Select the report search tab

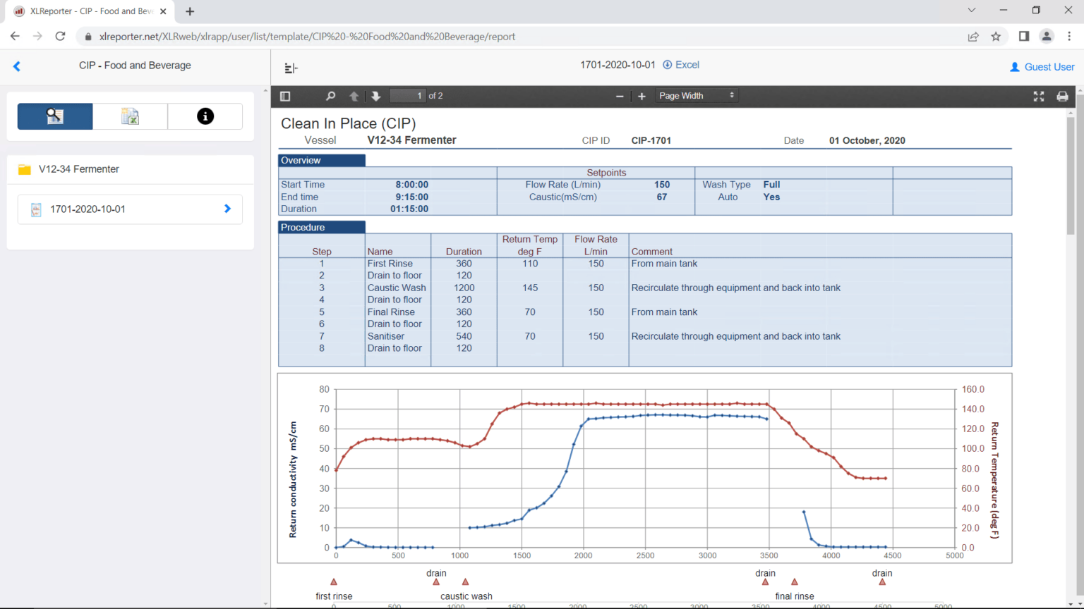(55, 116)
